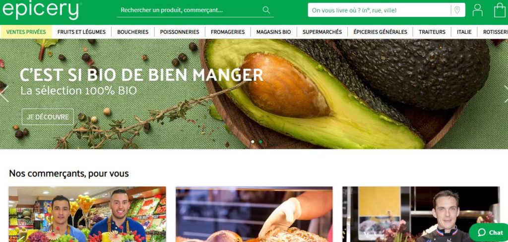The height and width of the screenshot is (242, 508).
Task: Open the shopping bag cart icon
Action: 500,10
